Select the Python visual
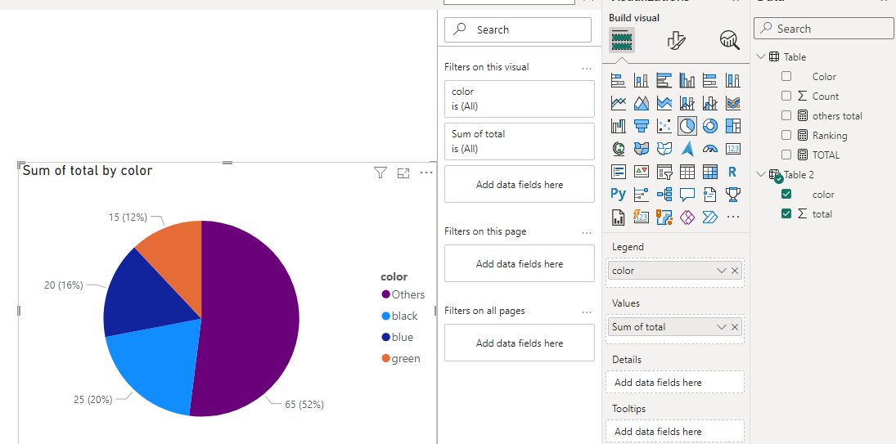896x444 pixels. point(619,194)
